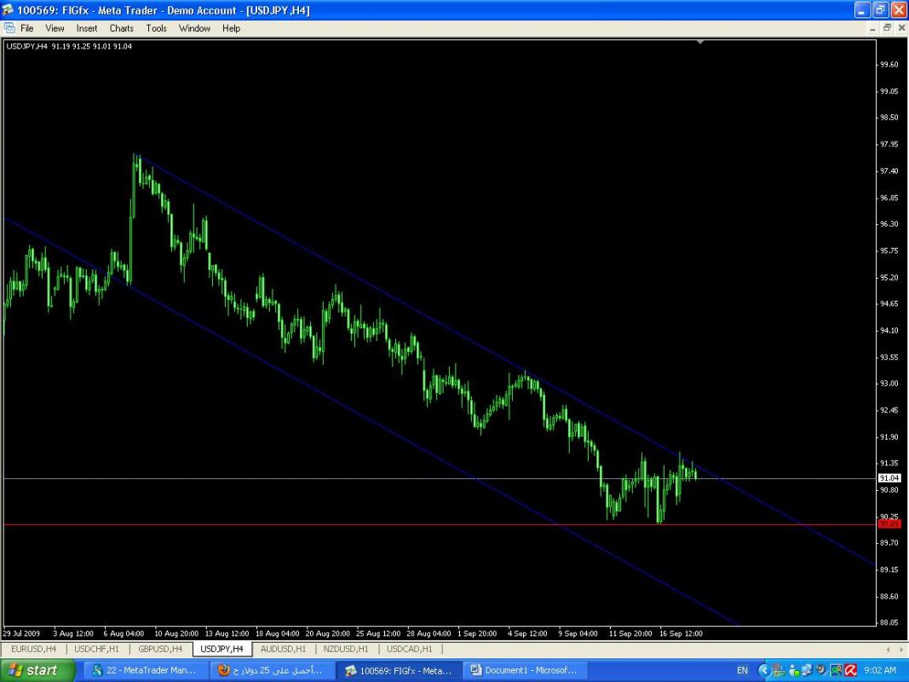Click the chart document icon beside the File menu
The width and height of the screenshot is (909, 682).
pyautogui.click(x=9, y=28)
